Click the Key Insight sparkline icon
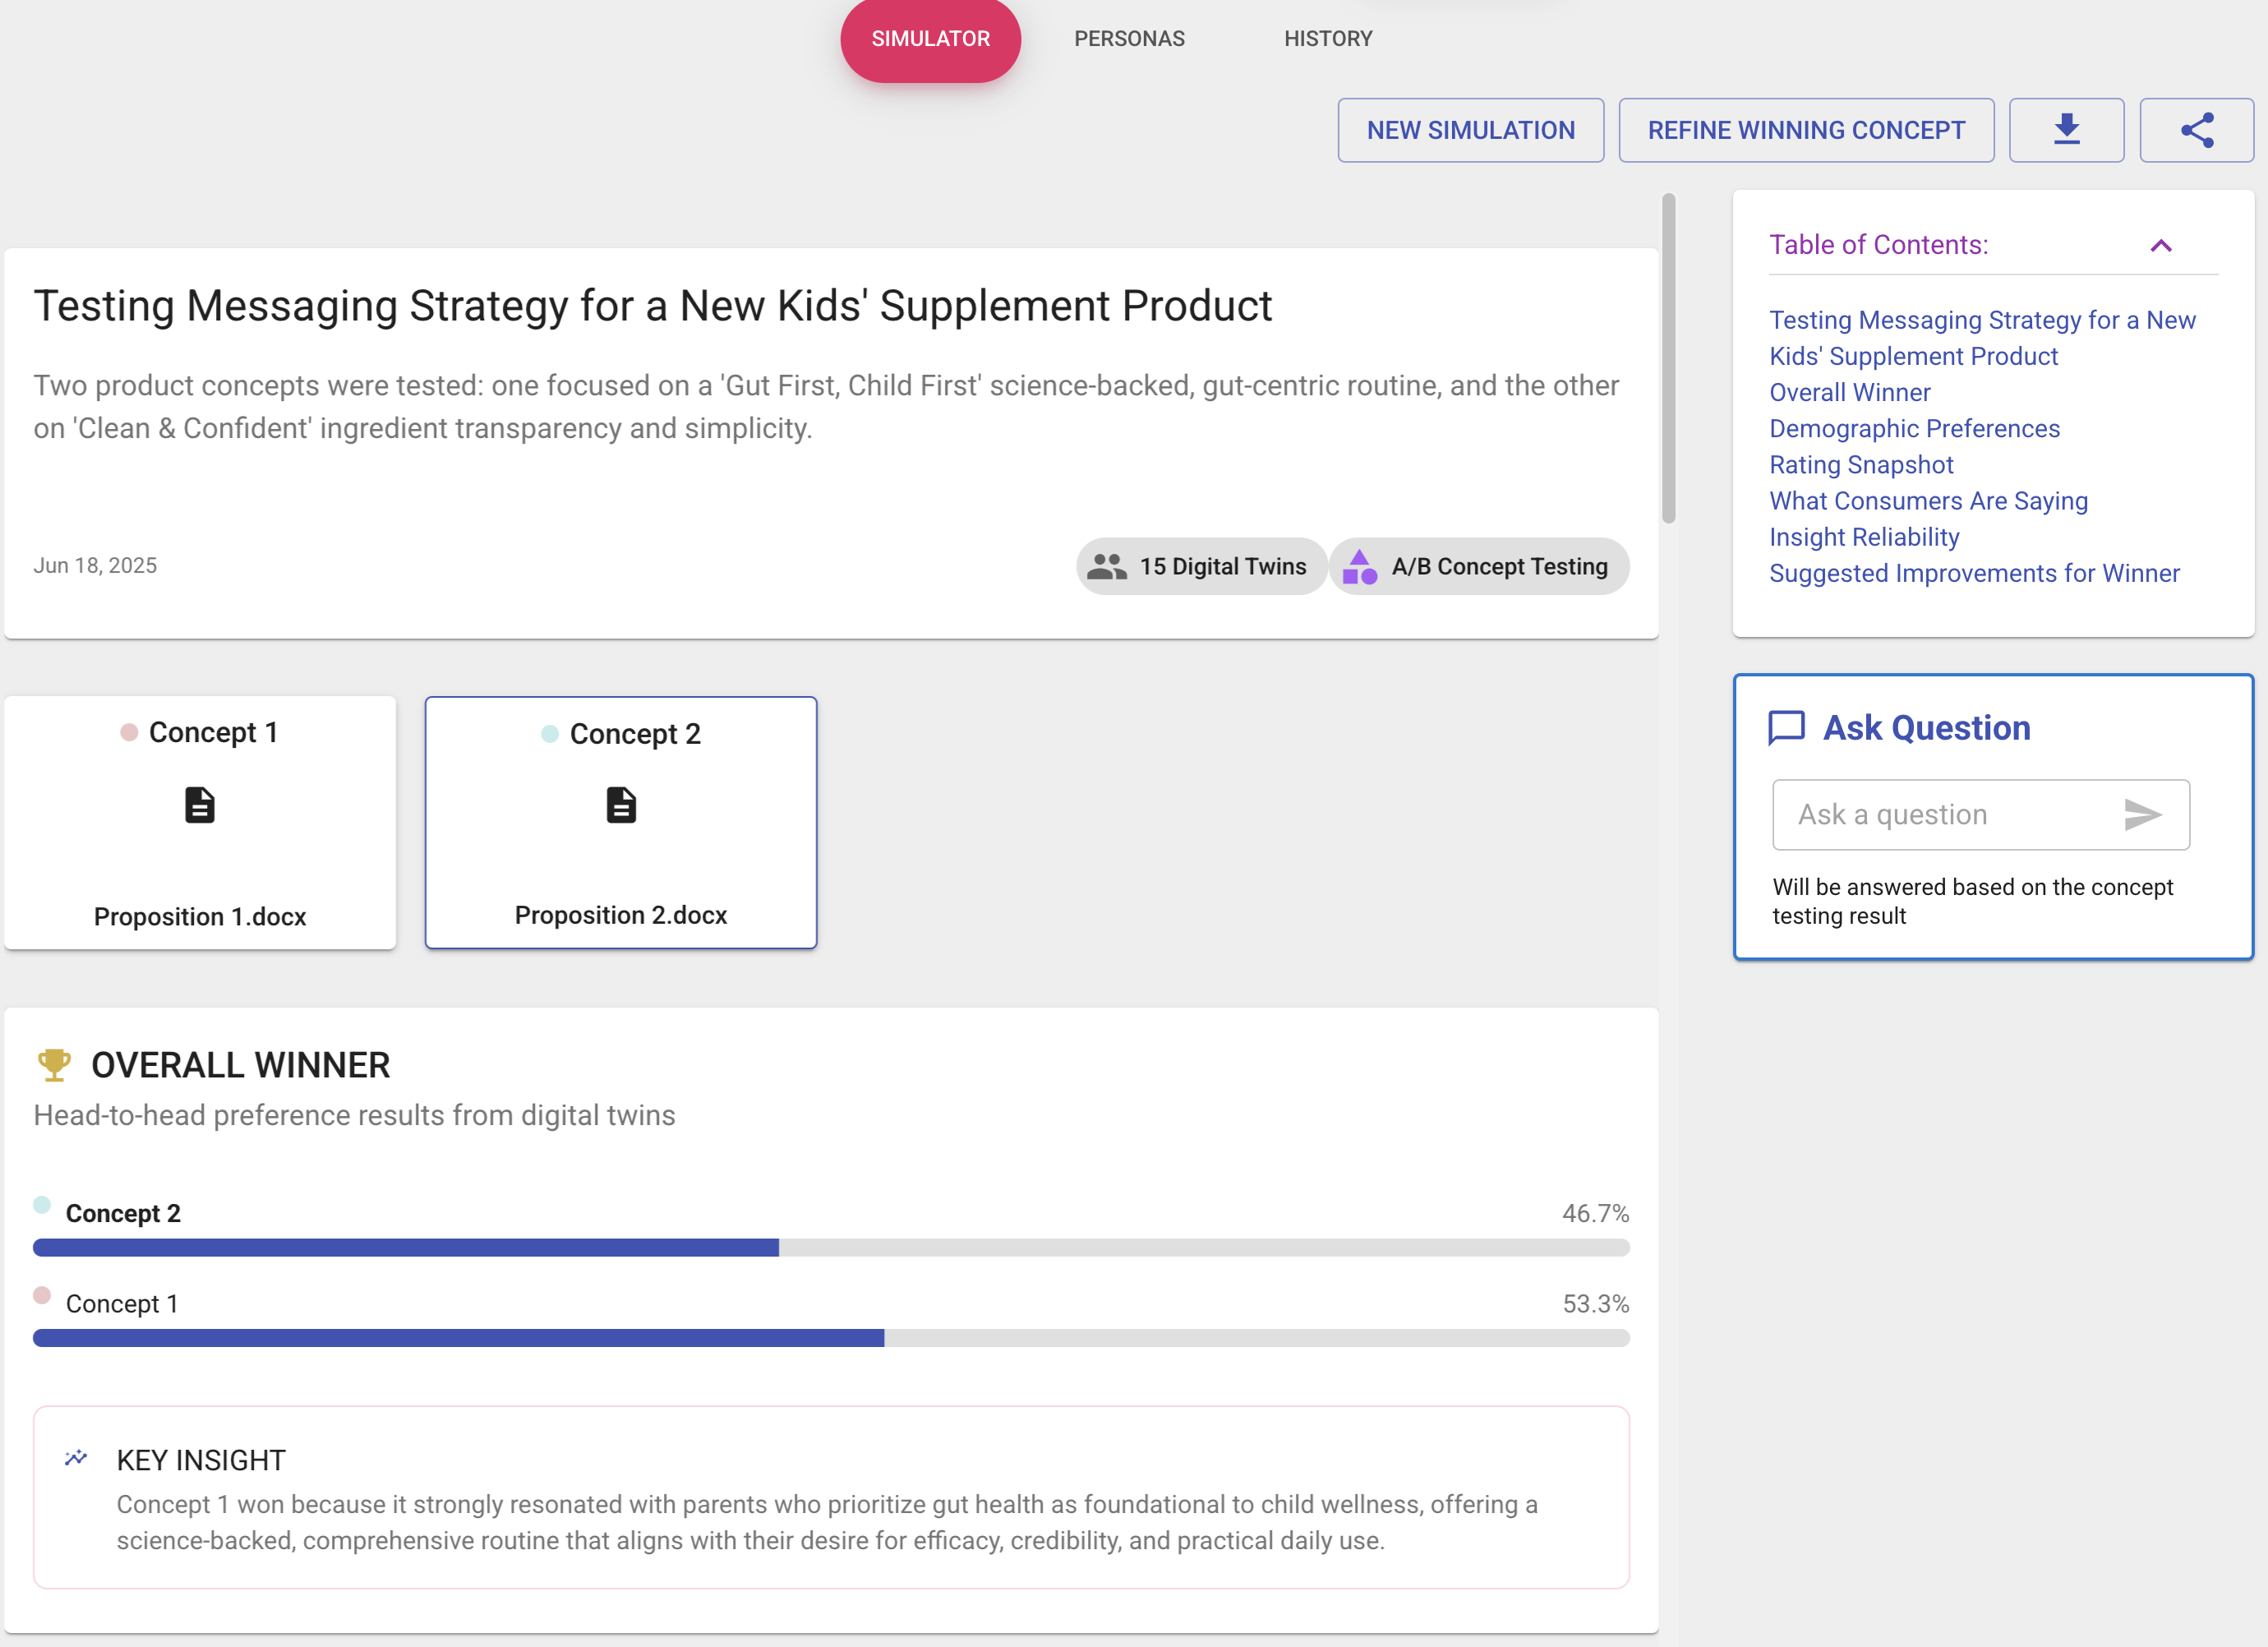Viewport: 2268px width, 1647px height. (76, 1459)
